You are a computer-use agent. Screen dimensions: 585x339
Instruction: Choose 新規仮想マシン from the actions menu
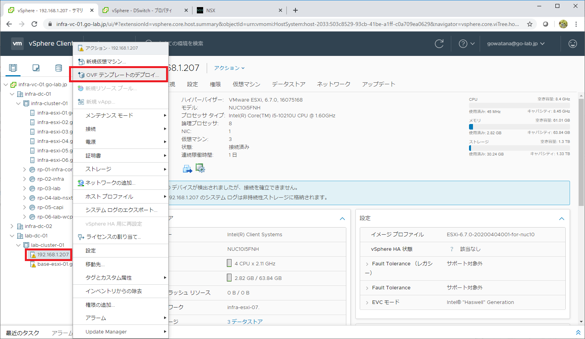[121, 61]
